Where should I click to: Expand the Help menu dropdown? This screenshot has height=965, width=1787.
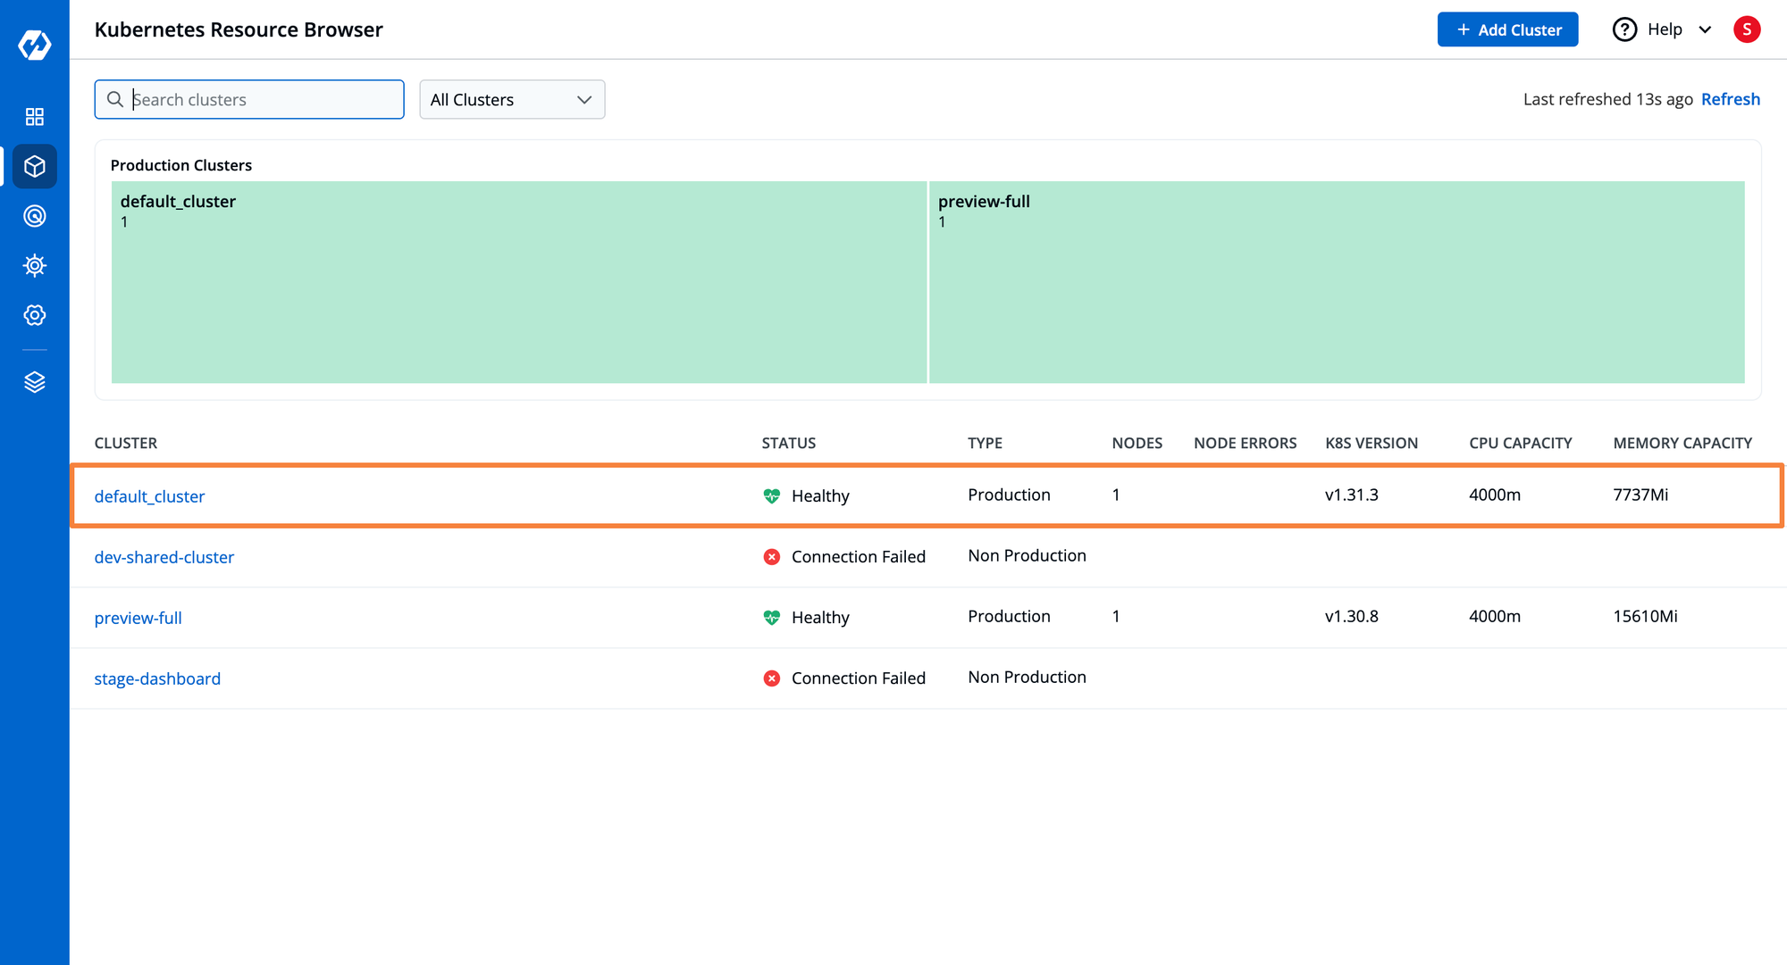coord(1708,29)
